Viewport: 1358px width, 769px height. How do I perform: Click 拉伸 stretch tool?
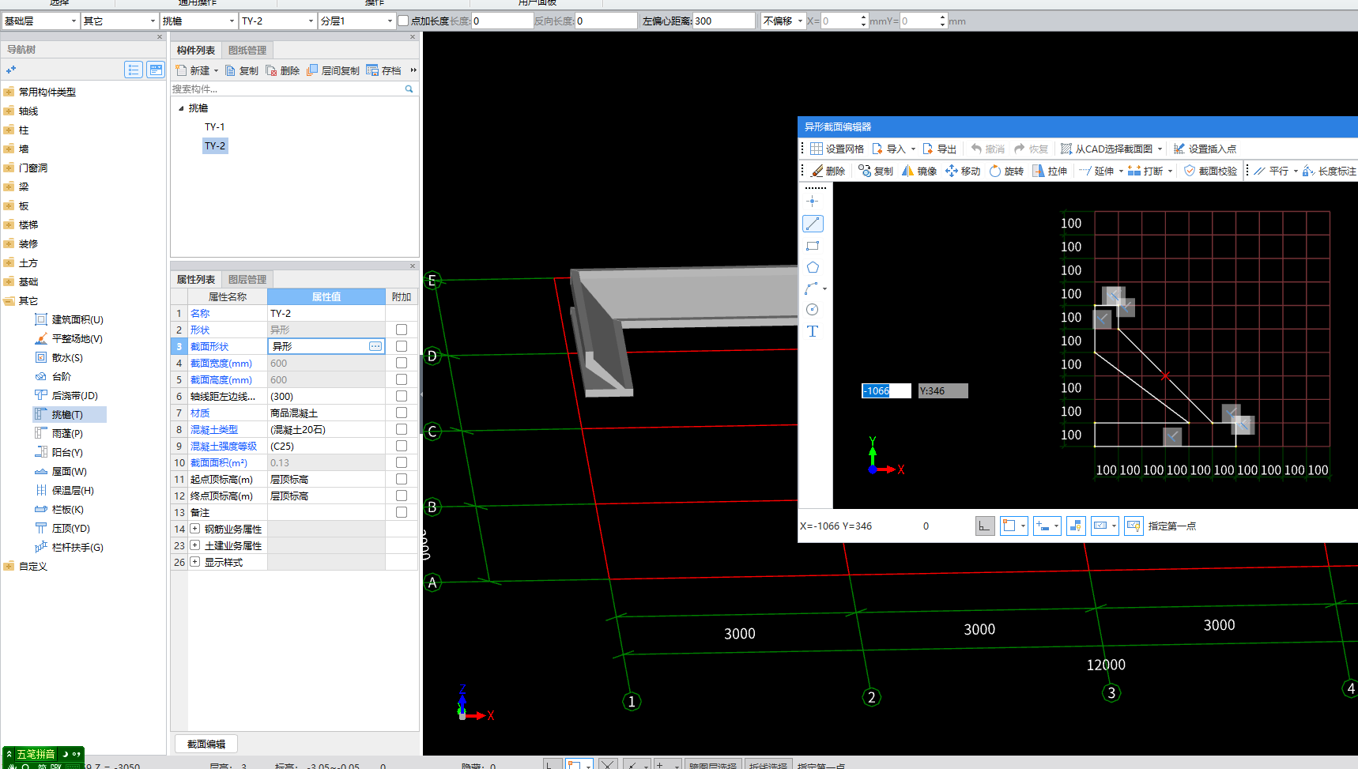[x=1050, y=171]
